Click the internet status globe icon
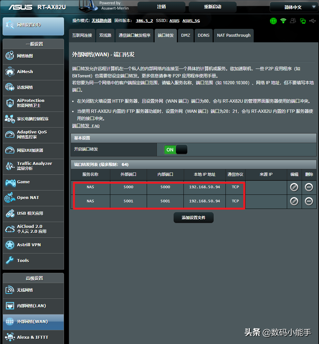This screenshot has height=344, width=319. click(x=273, y=21)
